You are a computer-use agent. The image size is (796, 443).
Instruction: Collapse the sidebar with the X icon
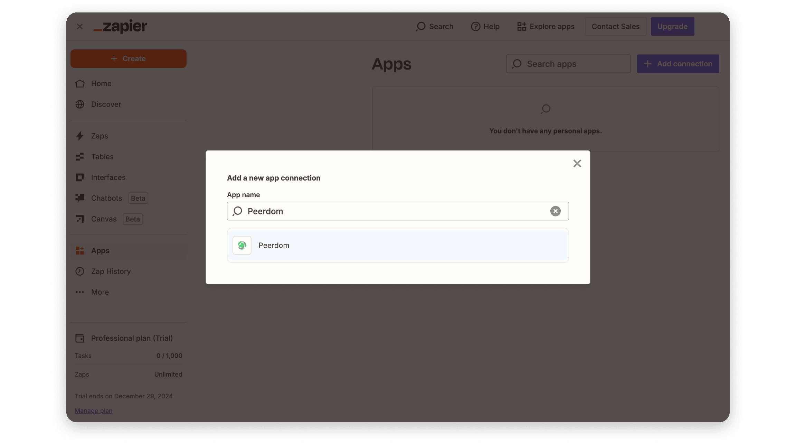click(x=80, y=27)
